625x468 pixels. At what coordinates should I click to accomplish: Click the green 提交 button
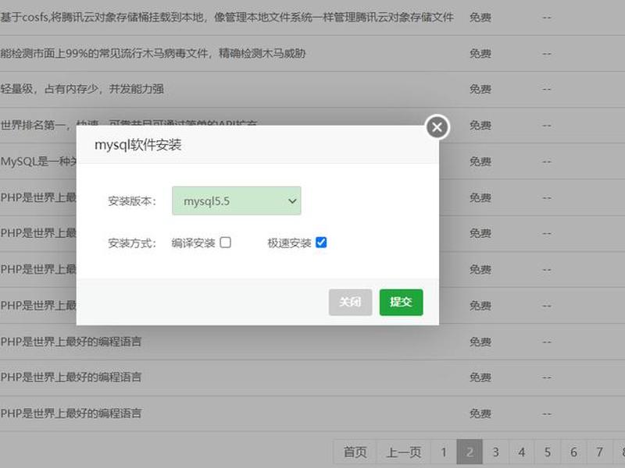401,302
